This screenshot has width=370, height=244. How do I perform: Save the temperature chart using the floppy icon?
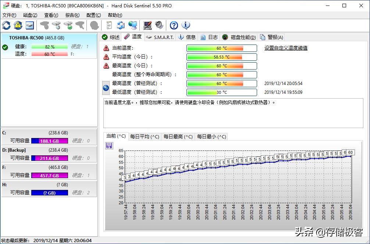pos(109,146)
